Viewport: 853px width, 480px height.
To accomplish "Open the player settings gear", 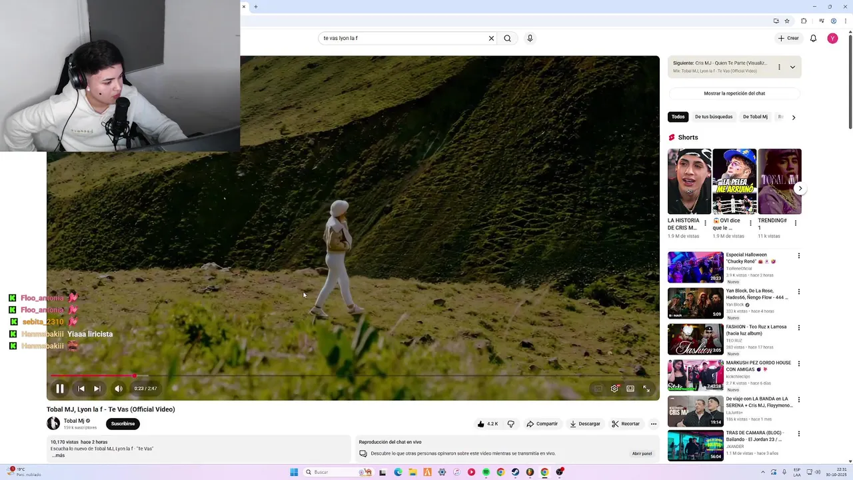I will click(x=614, y=389).
